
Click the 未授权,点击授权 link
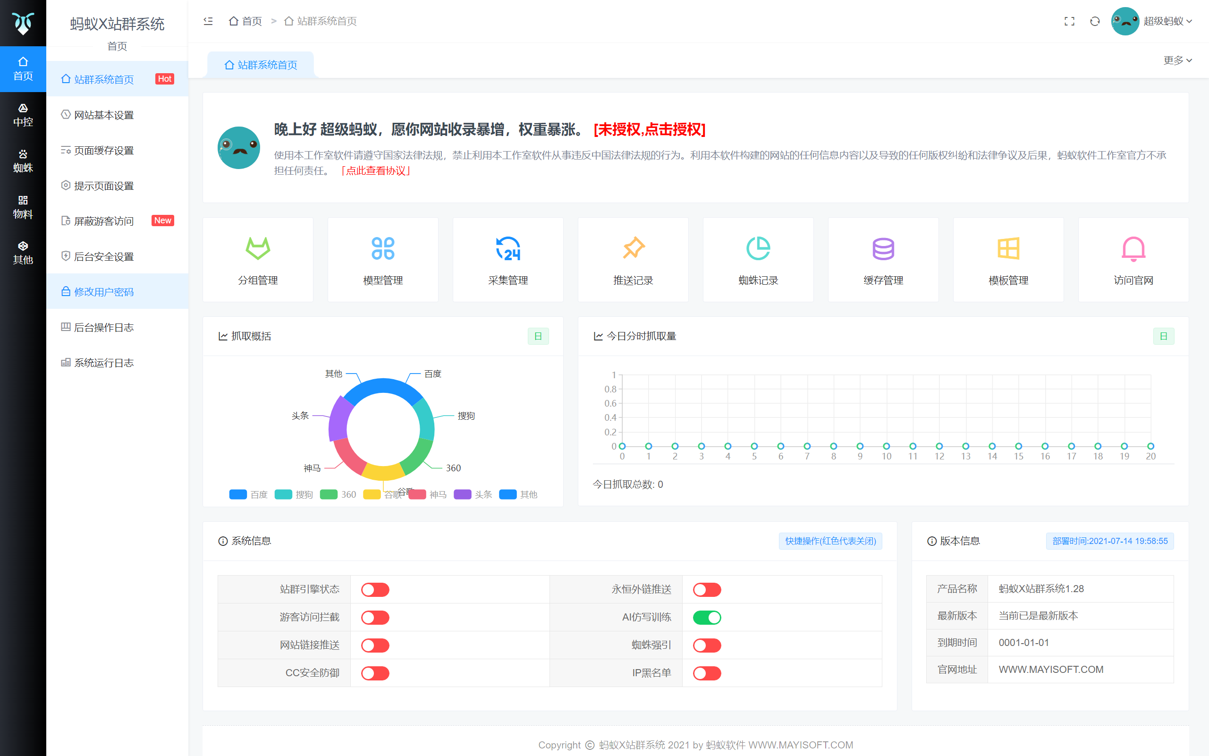tap(649, 129)
